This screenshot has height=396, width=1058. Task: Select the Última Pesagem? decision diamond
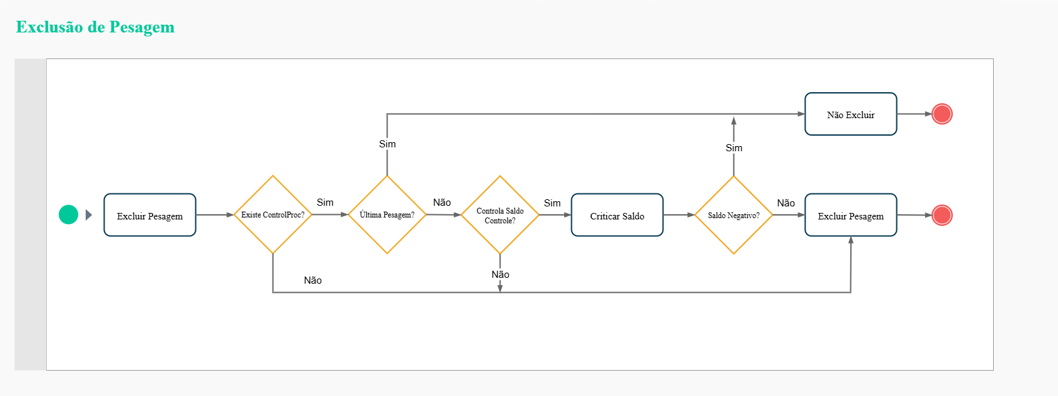[x=387, y=215]
